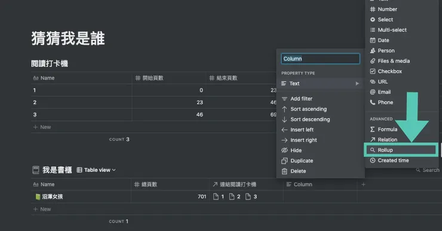Open the Table view dropdown
Image resolution: width=442 pixels, height=231 pixels.
96,170
